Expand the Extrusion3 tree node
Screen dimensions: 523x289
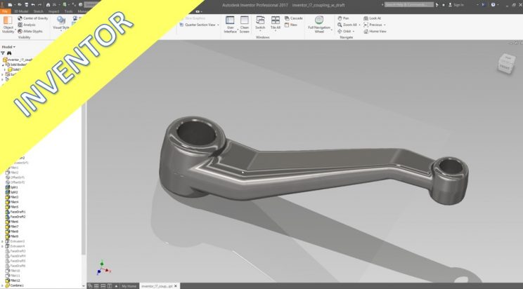pyautogui.click(x=3, y=241)
